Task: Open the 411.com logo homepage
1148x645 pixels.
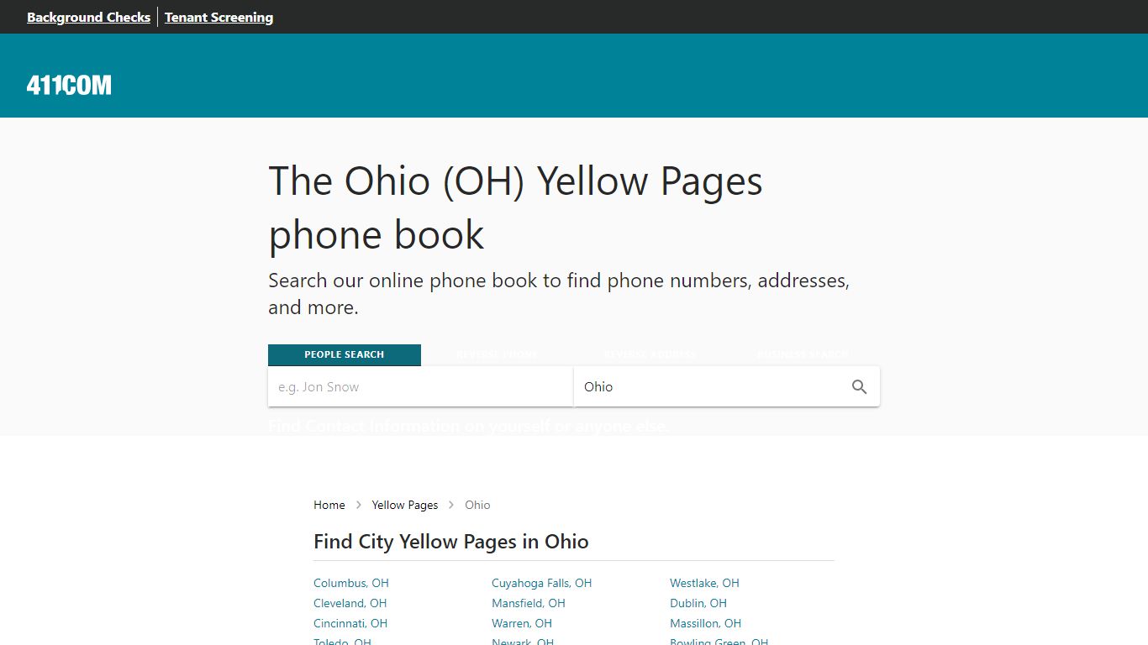Action: click(69, 85)
